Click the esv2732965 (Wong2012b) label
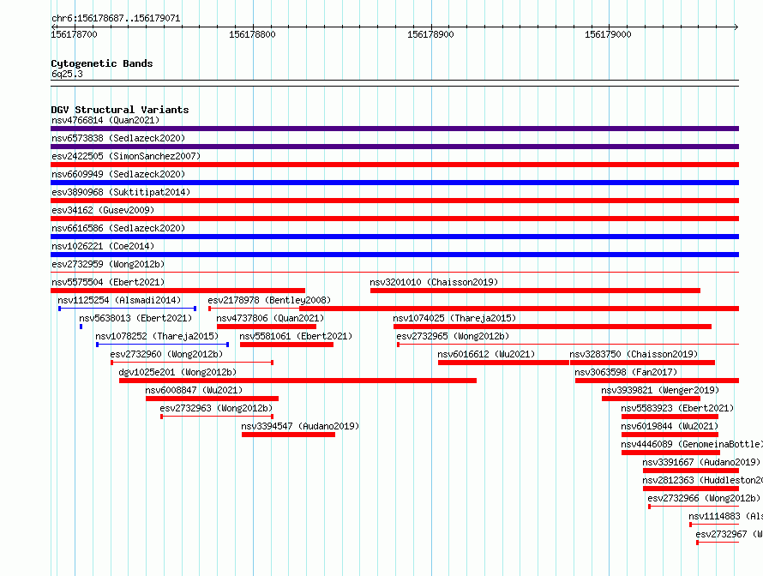The image size is (763, 576). pos(453,336)
